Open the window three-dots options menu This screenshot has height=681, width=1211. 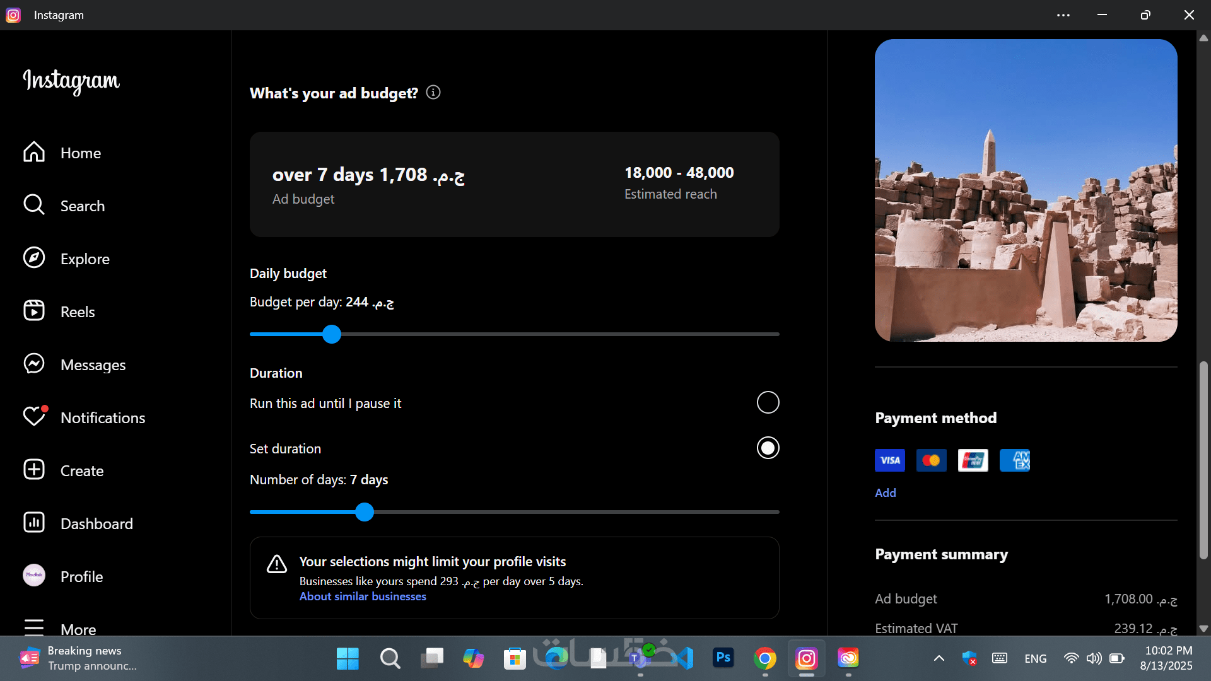[x=1063, y=15]
